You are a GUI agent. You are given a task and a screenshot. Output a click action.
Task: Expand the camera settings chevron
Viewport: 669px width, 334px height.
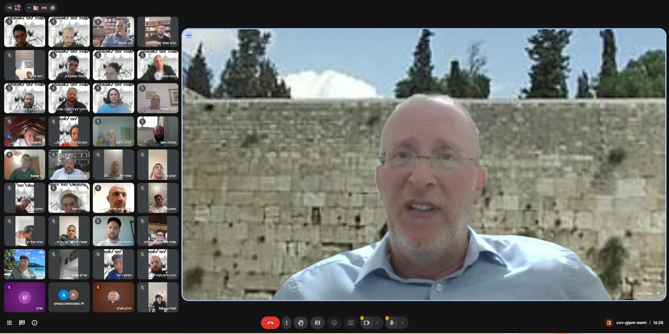[377, 323]
